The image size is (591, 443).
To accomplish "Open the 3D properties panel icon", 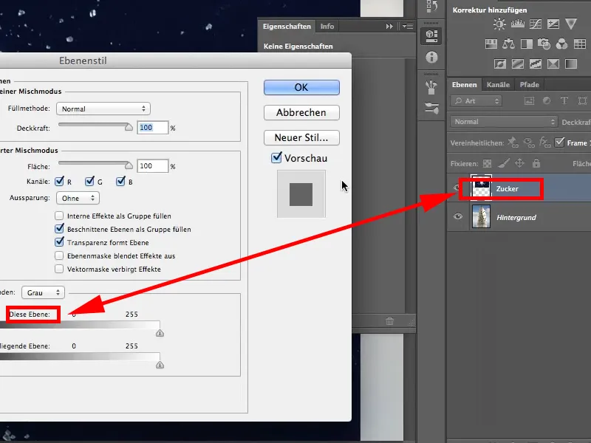I will (431, 36).
